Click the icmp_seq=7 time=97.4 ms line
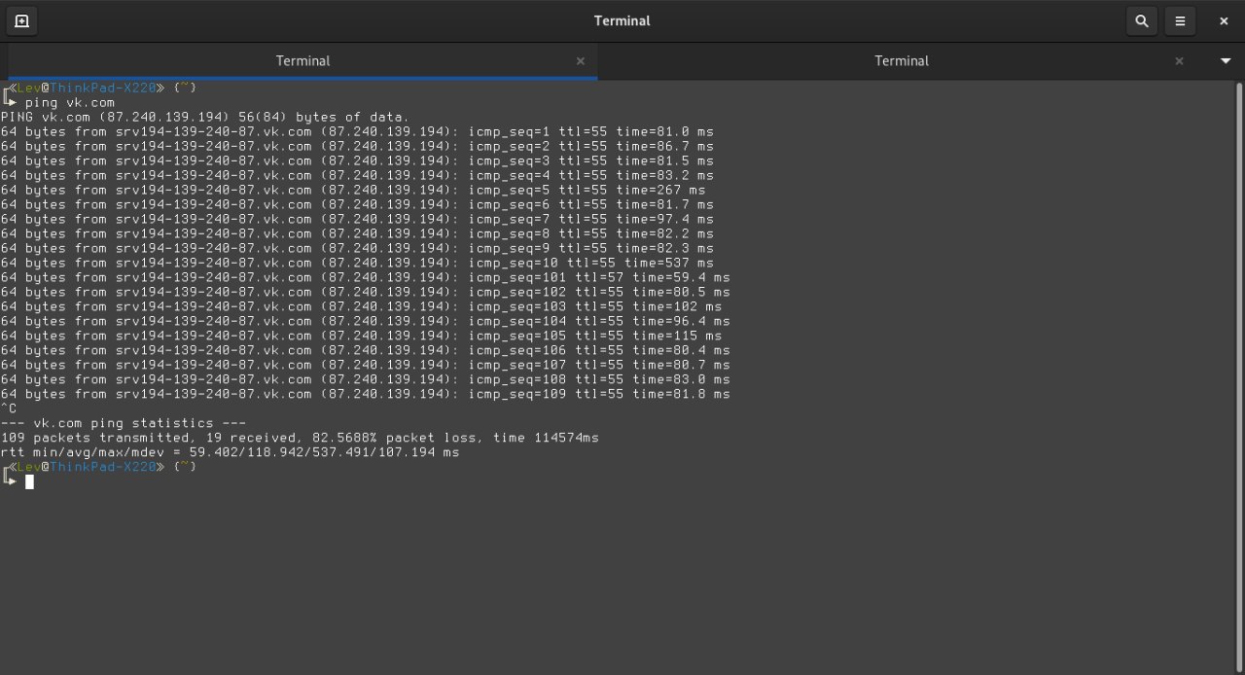The width and height of the screenshot is (1245, 675). [x=357, y=219]
